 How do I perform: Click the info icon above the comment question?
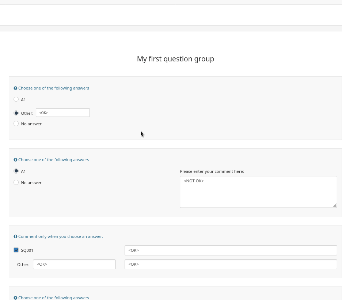[15, 160]
